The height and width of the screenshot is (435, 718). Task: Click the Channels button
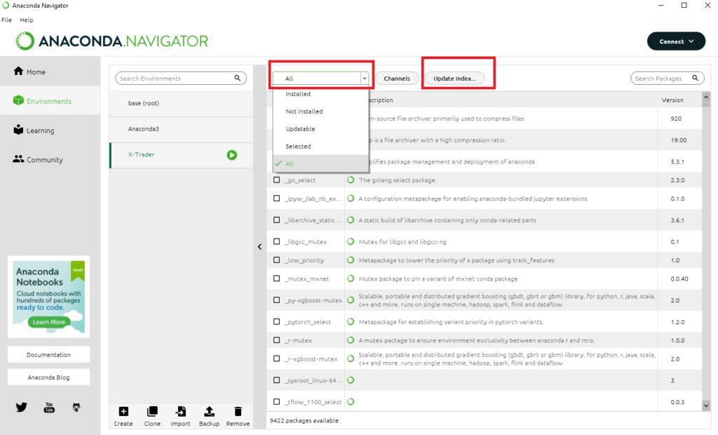point(397,79)
